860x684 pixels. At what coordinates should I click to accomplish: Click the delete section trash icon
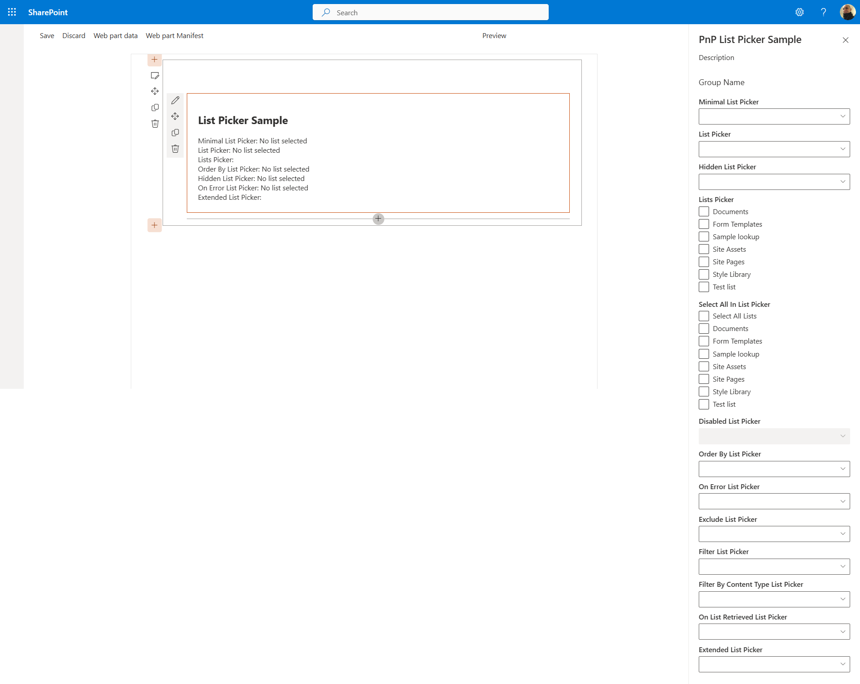point(155,124)
